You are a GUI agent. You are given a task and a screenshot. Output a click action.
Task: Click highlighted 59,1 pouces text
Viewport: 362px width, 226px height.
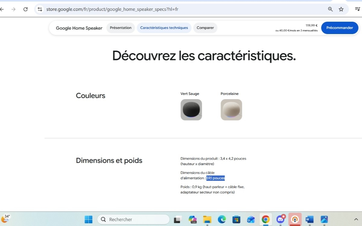click(x=216, y=178)
